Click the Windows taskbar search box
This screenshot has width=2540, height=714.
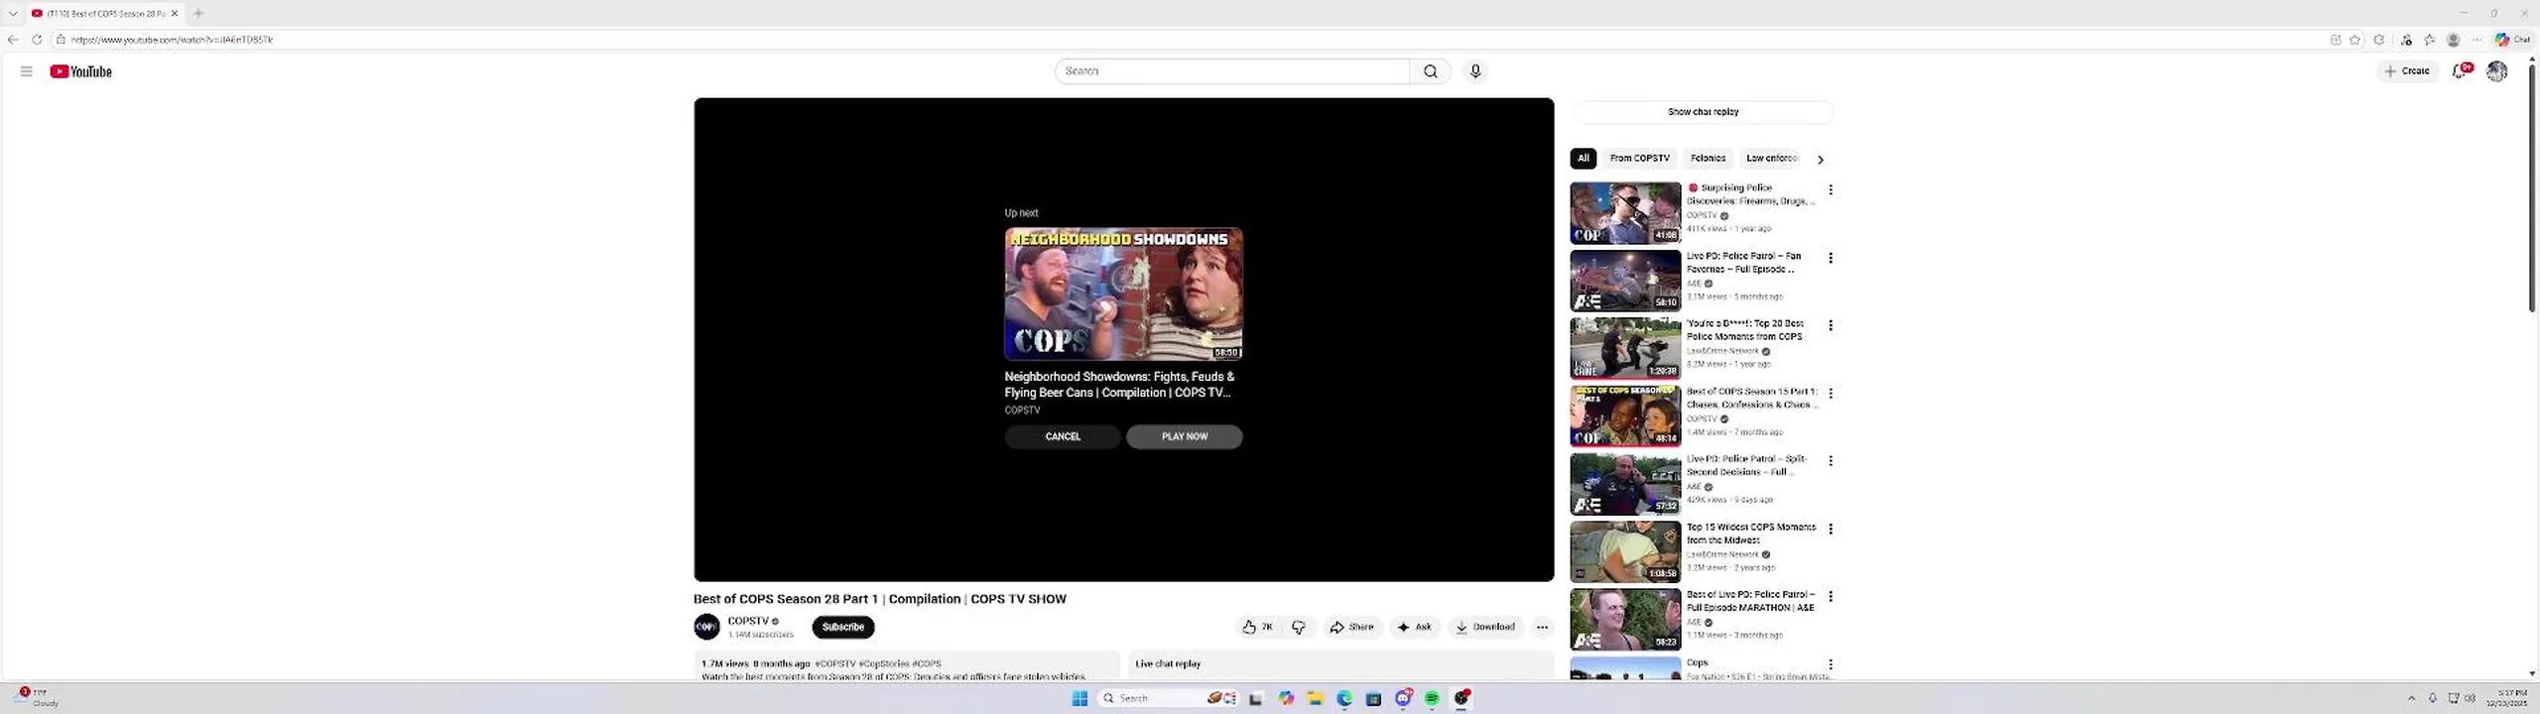pos(1169,698)
